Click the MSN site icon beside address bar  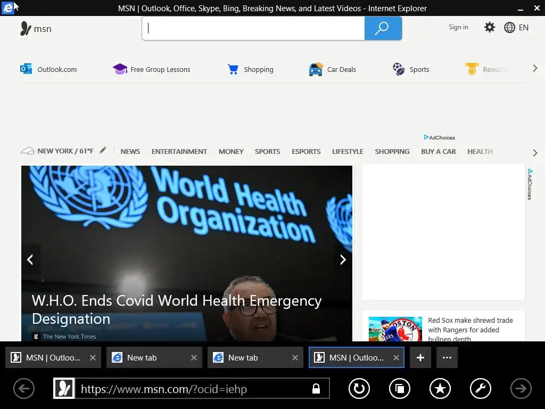(64, 388)
